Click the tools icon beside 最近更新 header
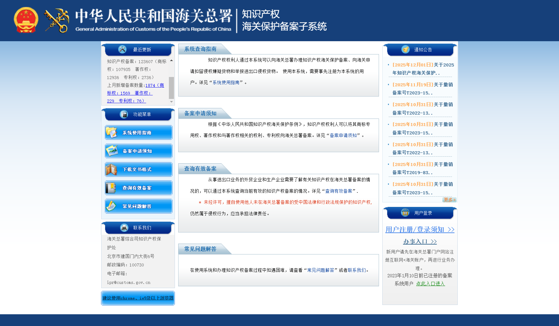This screenshot has height=326, width=559. [x=122, y=49]
